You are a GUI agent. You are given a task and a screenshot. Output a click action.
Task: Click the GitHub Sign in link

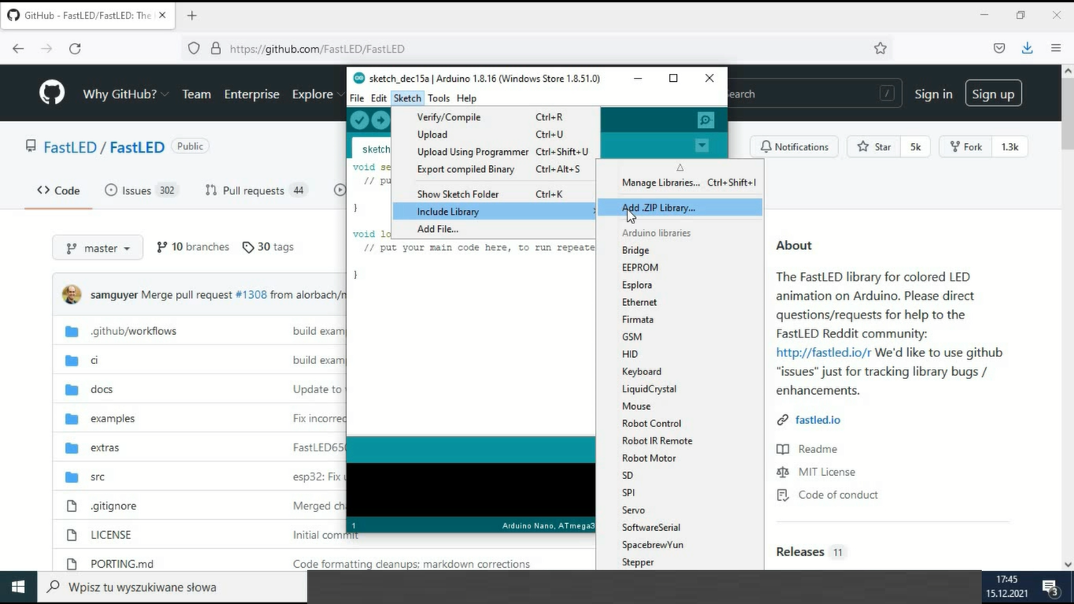coord(933,94)
